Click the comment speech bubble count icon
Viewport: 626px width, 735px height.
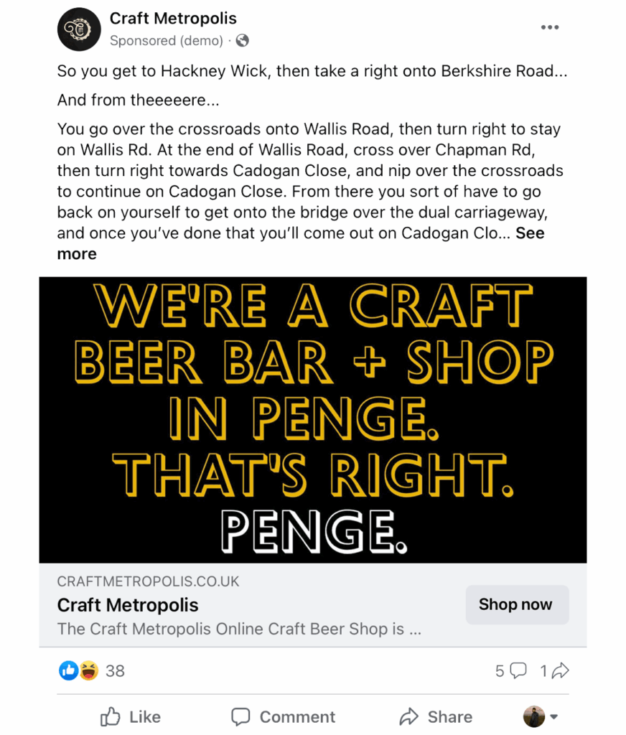point(518,670)
